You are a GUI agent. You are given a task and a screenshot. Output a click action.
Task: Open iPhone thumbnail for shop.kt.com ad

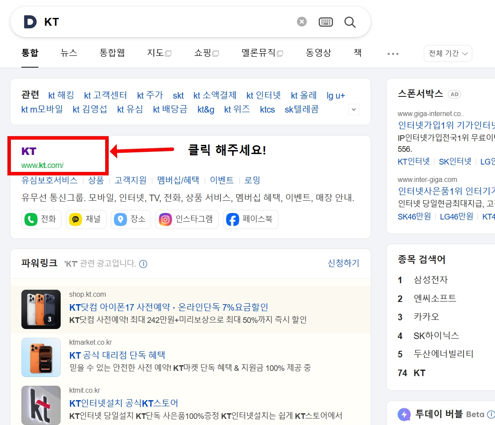(x=41, y=309)
